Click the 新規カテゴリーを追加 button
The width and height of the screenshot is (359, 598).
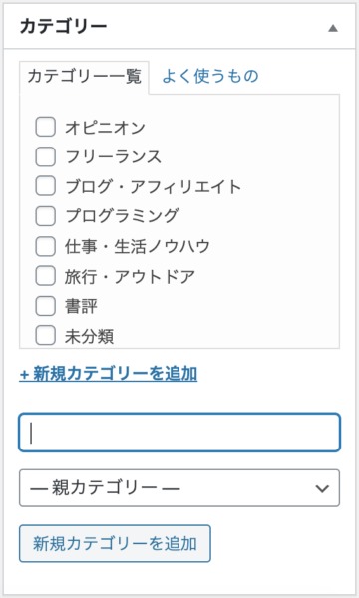115,543
